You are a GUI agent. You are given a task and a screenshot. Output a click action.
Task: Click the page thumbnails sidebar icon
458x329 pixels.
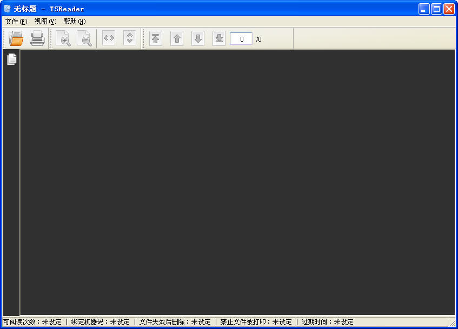11,59
